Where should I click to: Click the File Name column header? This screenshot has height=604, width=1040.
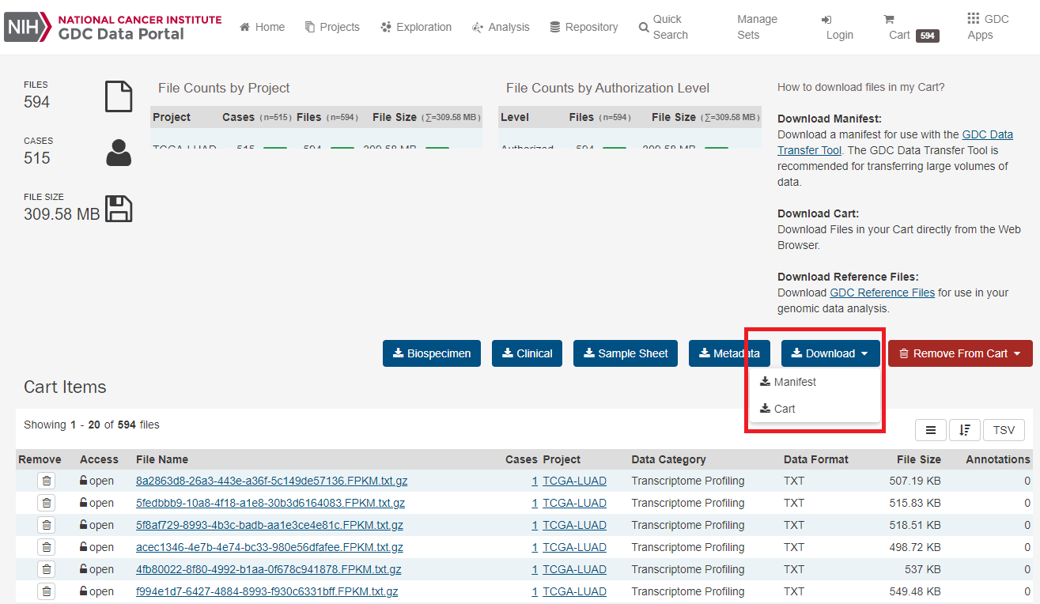[x=162, y=459]
